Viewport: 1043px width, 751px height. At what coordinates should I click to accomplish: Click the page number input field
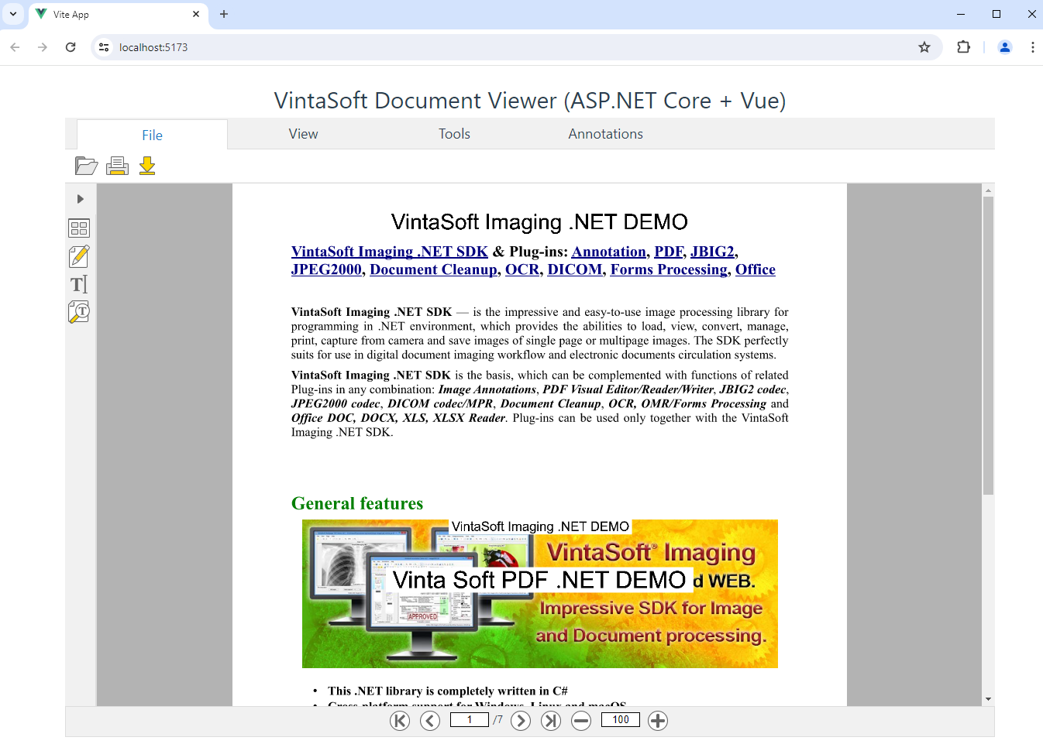coord(469,720)
